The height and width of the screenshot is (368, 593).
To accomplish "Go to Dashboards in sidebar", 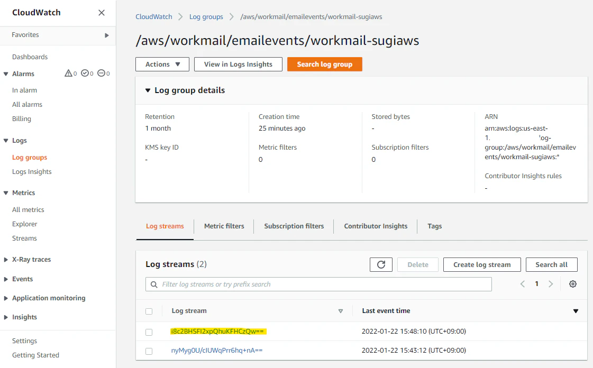I will pyautogui.click(x=30, y=57).
